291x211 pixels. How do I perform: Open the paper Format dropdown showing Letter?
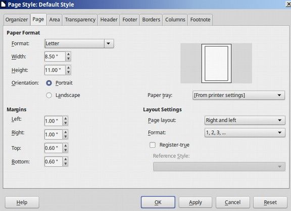pos(79,43)
